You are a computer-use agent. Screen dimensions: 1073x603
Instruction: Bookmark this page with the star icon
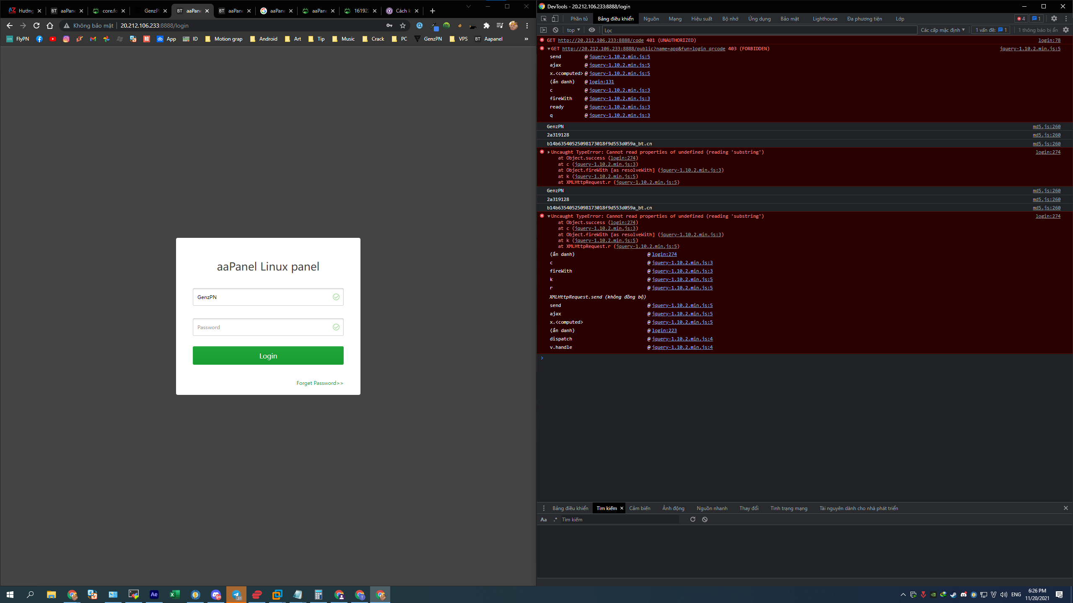[403, 26]
